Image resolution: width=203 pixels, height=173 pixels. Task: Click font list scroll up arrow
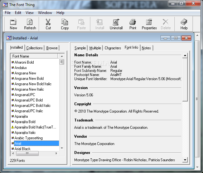click(x=62, y=56)
